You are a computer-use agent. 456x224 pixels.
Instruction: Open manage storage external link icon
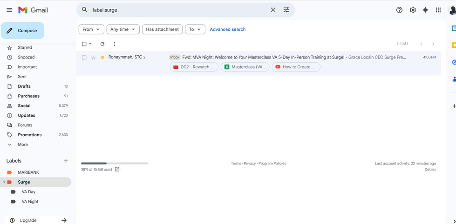[x=117, y=170]
